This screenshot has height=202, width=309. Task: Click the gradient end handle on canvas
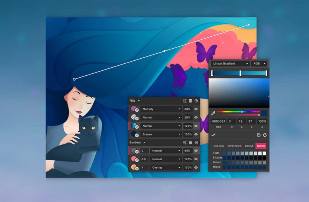[248, 25]
